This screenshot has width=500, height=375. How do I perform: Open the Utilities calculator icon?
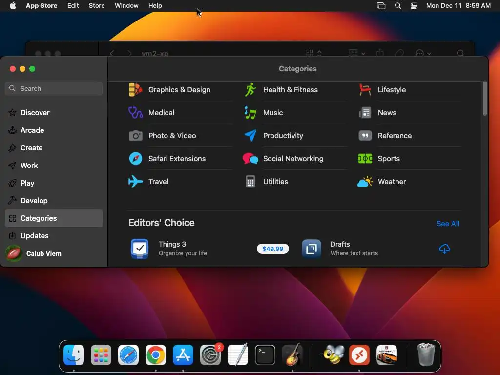(x=250, y=182)
